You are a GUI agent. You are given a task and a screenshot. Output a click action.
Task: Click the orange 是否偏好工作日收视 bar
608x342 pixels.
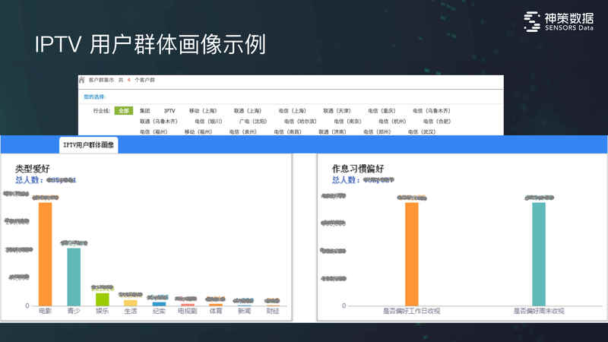pyautogui.click(x=411, y=254)
